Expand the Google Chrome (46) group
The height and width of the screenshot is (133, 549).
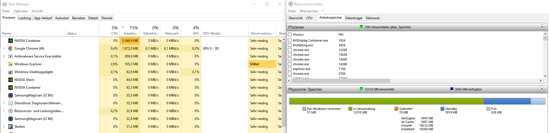pos(4,49)
